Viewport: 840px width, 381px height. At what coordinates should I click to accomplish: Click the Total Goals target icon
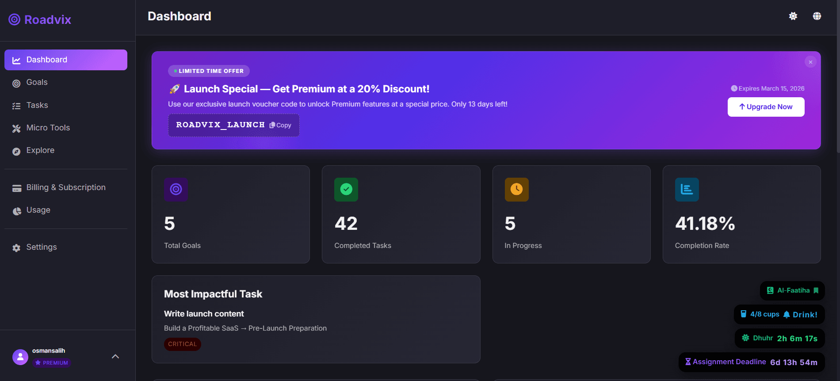(x=176, y=190)
